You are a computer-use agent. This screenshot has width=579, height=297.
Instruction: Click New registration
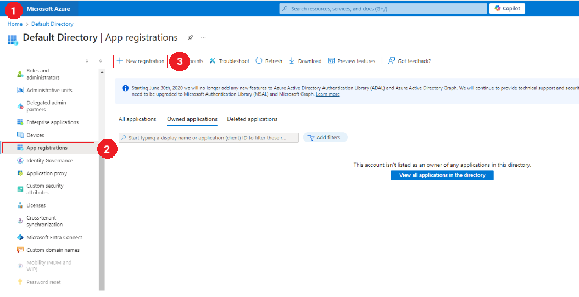point(140,61)
